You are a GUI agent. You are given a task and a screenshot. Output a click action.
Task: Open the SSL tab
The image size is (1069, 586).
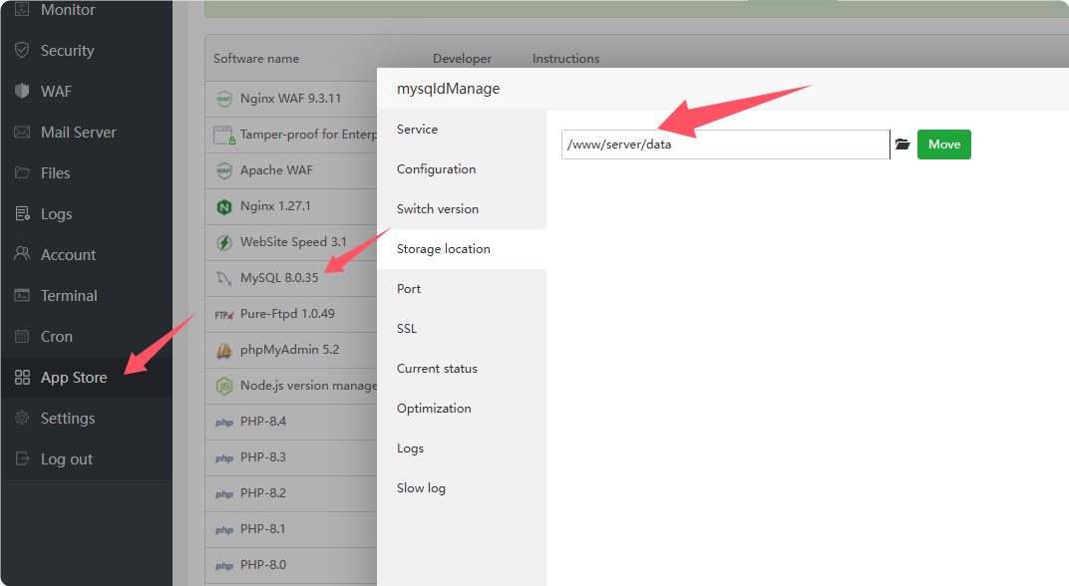462,329
